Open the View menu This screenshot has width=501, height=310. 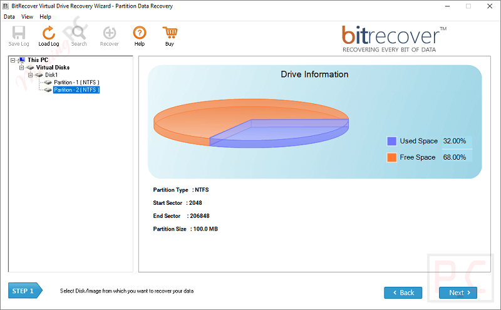point(27,17)
